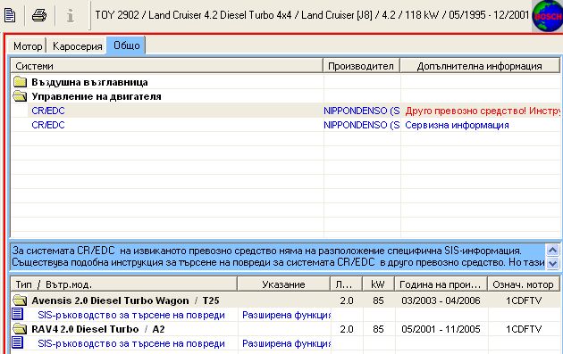The image size is (563, 354).
Task: Click the TOY 2902 Land Cruiser vehicle title
Action: pos(312,15)
